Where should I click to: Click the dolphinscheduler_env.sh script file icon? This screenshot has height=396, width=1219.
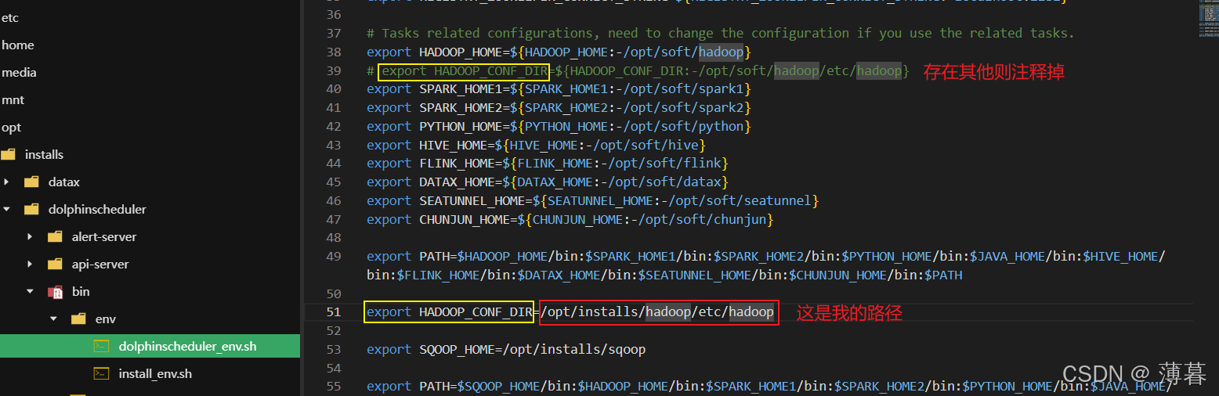click(x=101, y=346)
